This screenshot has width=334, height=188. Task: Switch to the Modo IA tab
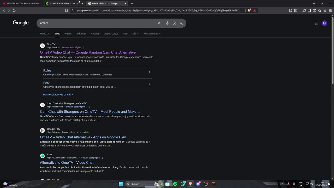(x=44, y=34)
